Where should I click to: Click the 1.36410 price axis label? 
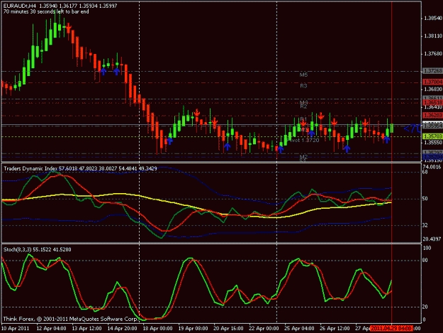(432, 107)
